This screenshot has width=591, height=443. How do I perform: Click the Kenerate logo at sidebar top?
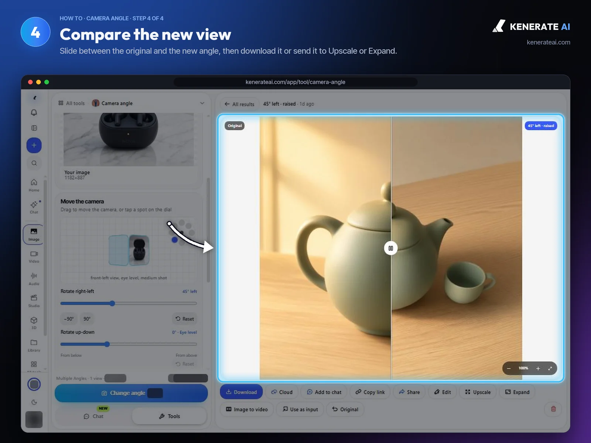coord(35,98)
